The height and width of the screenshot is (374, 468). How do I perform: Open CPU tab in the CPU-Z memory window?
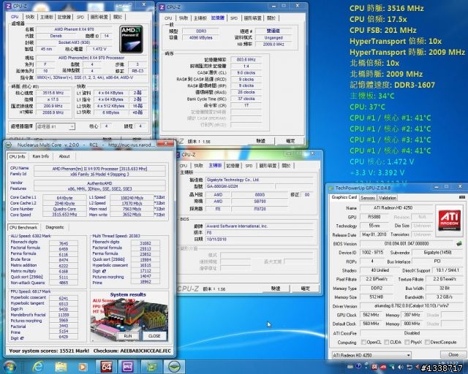168,18
